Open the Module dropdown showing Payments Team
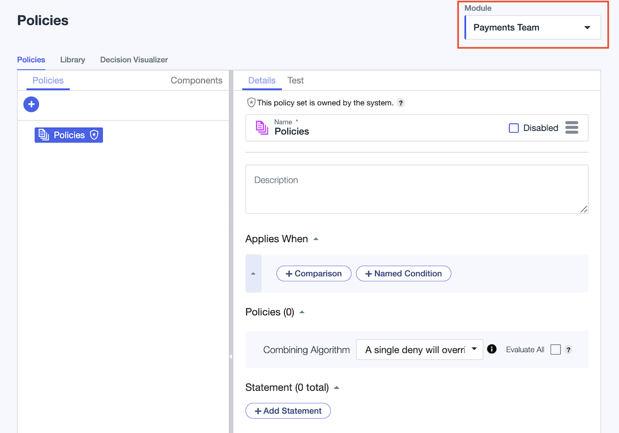Viewport: 619px width, 433px height. pyautogui.click(x=533, y=28)
